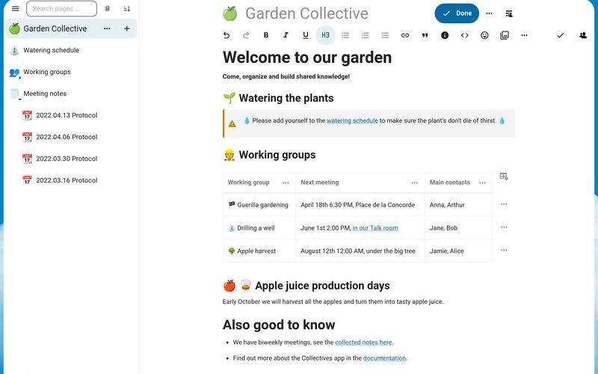Insert an image attachment
This screenshot has height=374, width=598.
[x=504, y=35]
